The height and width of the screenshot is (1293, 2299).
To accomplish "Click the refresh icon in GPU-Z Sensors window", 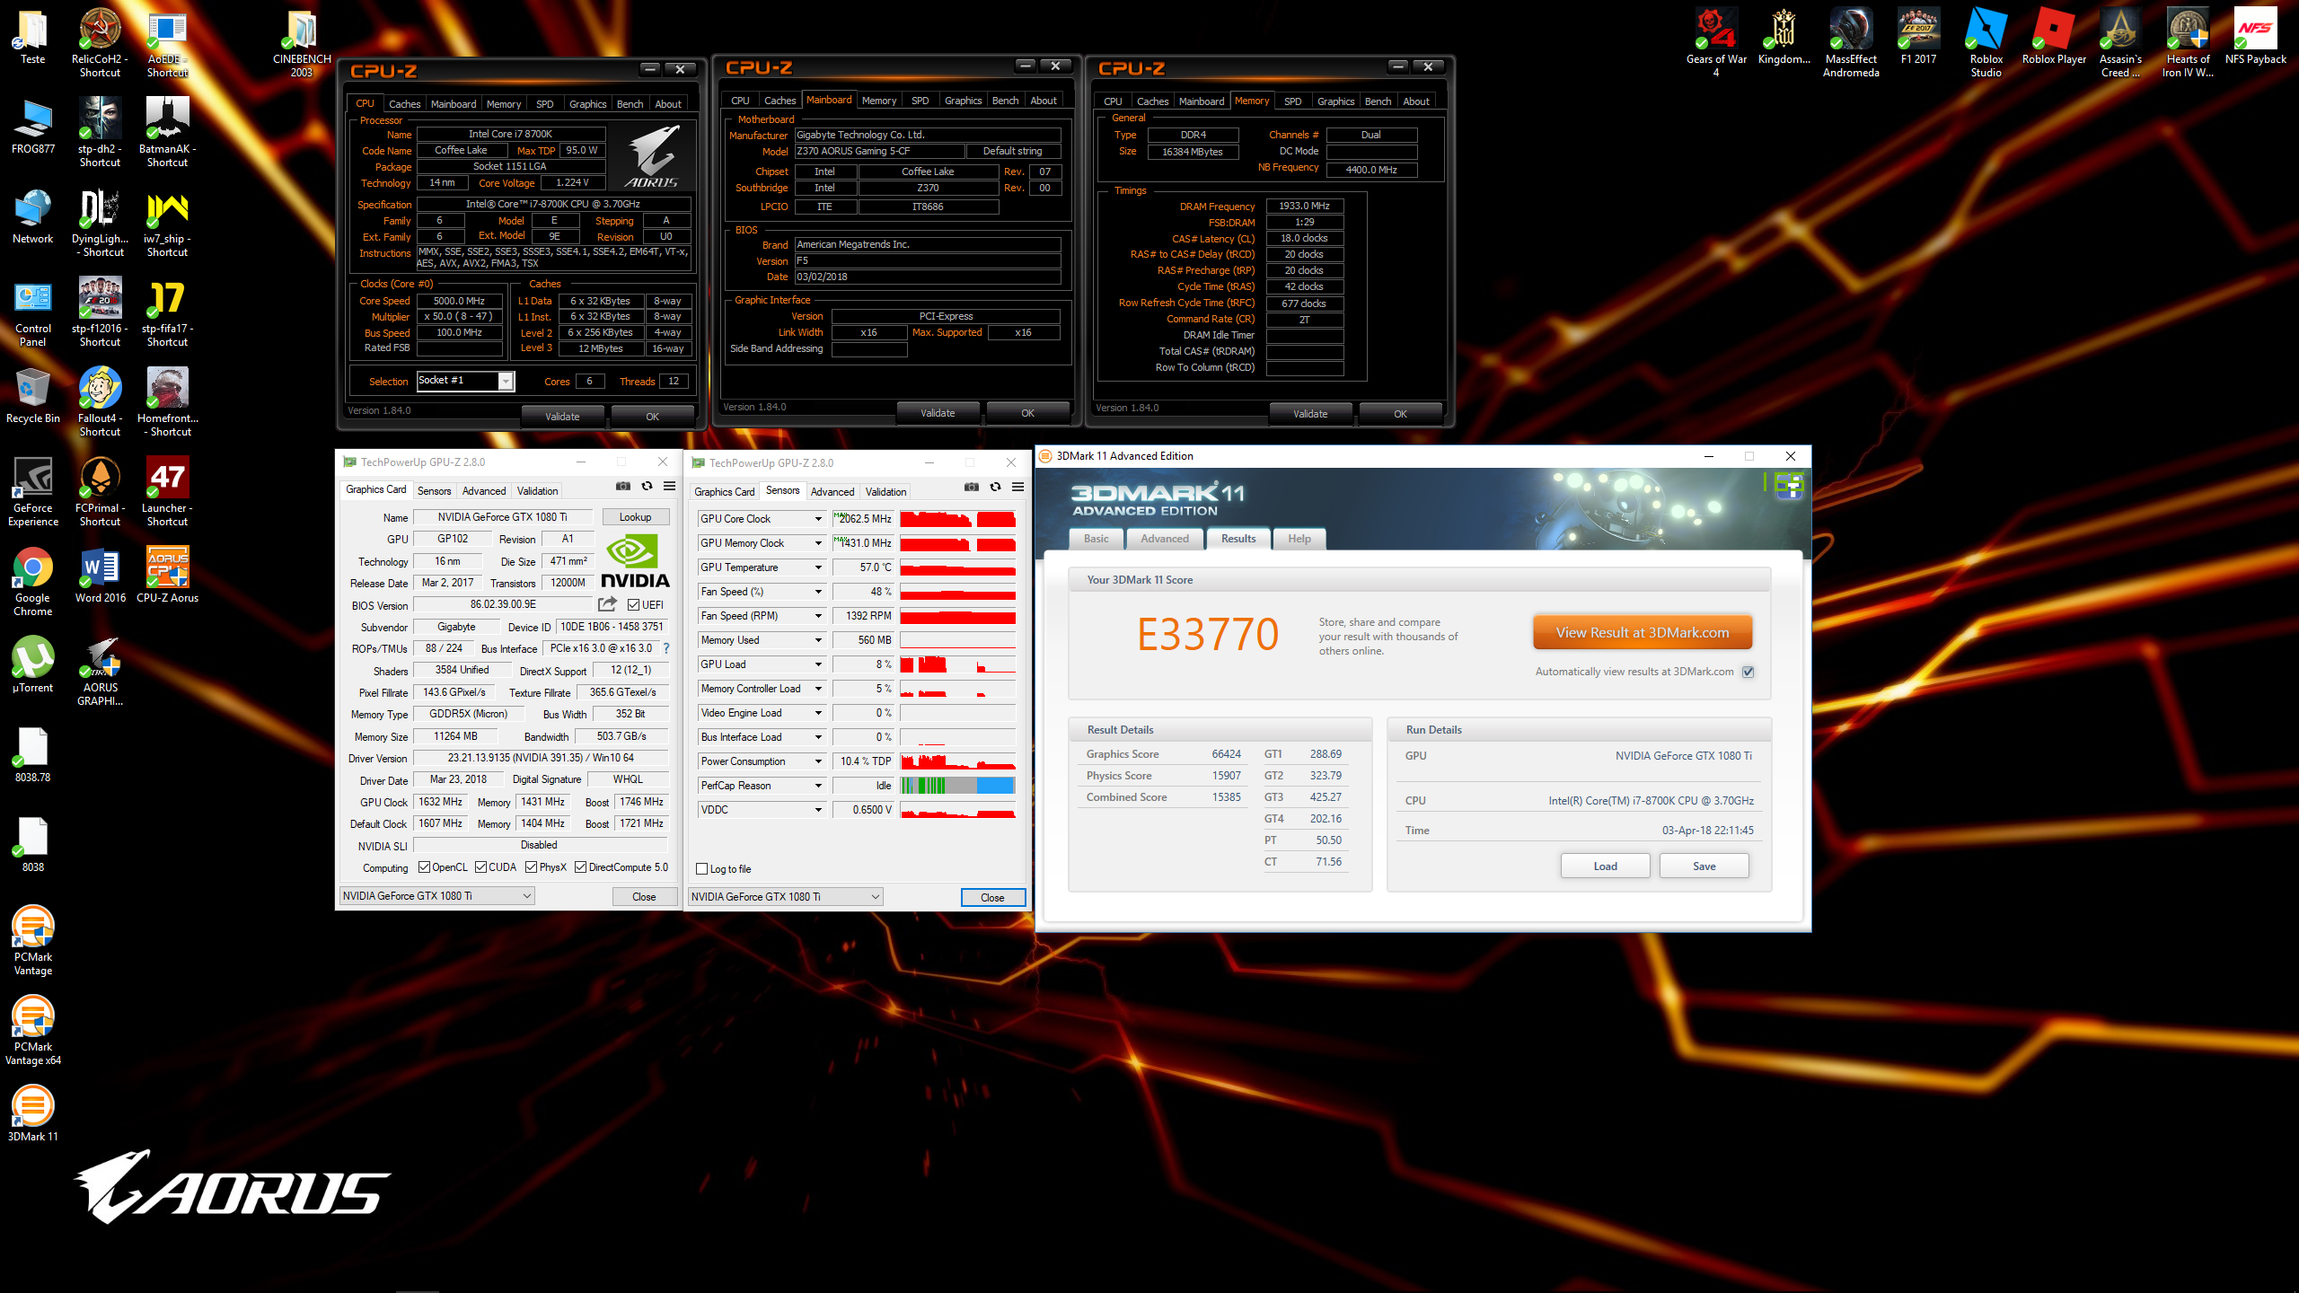I will pos(995,487).
